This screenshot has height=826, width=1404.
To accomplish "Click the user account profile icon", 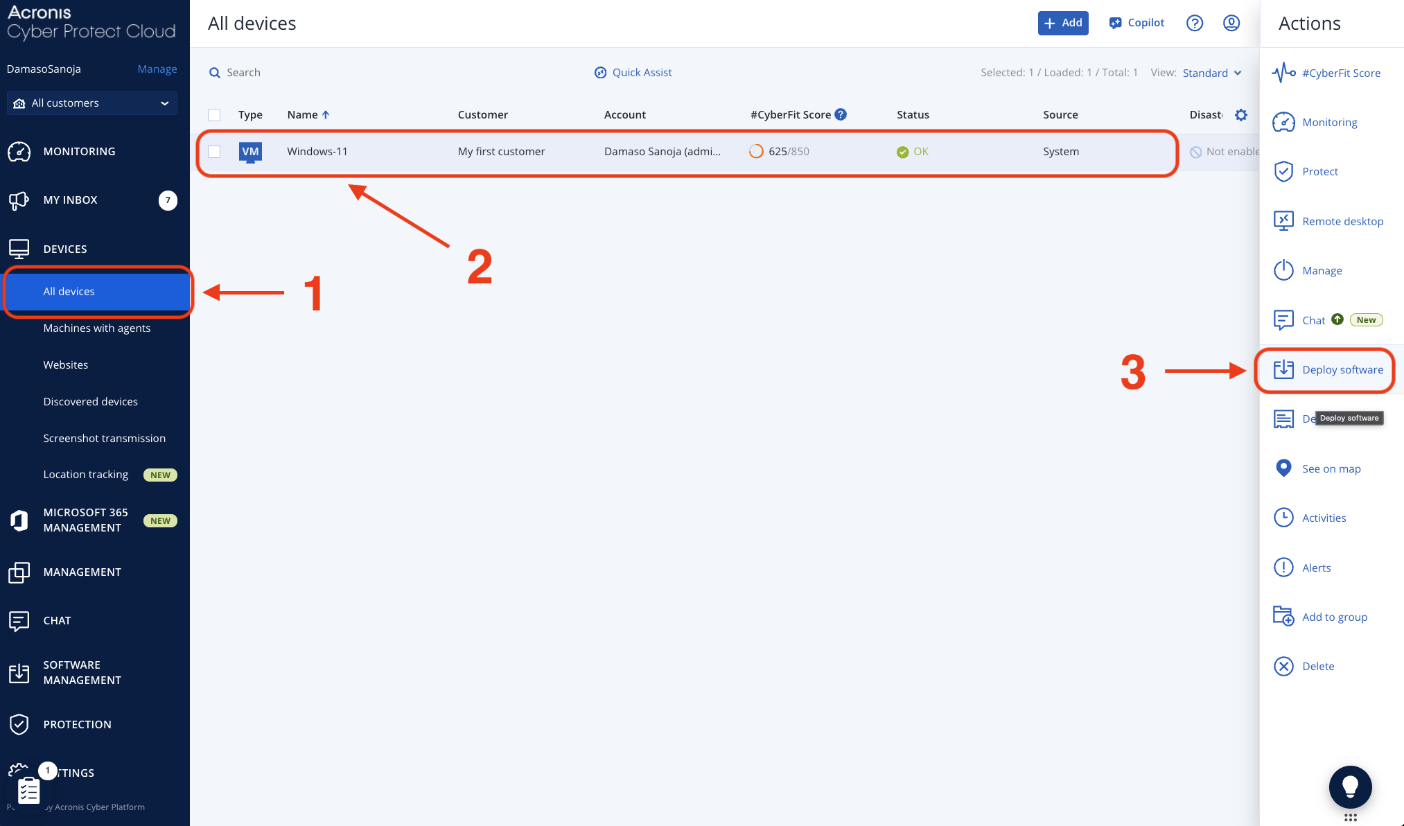I will pos(1231,23).
